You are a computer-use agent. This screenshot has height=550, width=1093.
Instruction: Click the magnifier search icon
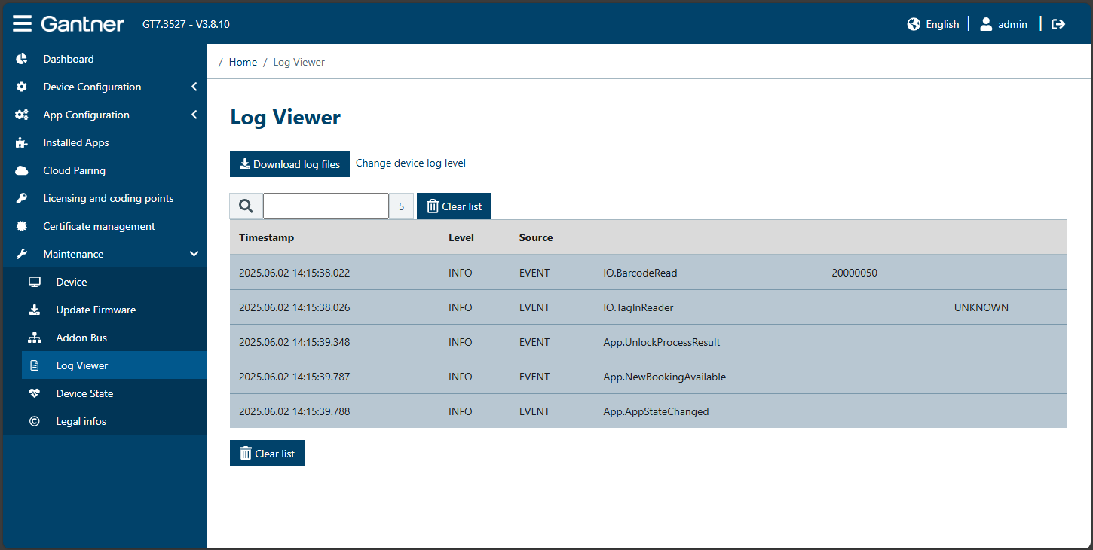(x=246, y=206)
